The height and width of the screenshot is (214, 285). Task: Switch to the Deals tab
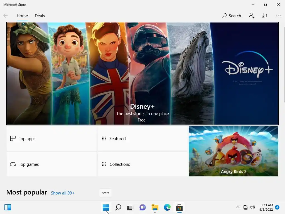(x=40, y=16)
